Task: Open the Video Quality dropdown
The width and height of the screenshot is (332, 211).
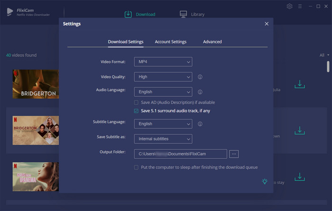Action: click(x=163, y=77)
